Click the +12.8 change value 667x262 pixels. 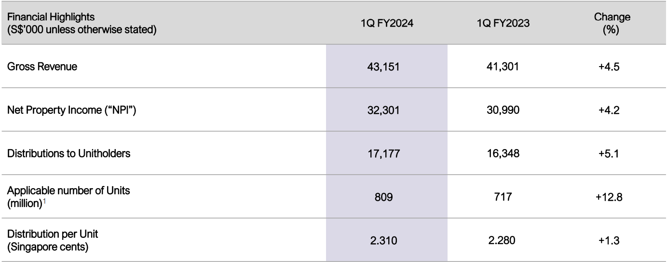[x=612, y=196]
